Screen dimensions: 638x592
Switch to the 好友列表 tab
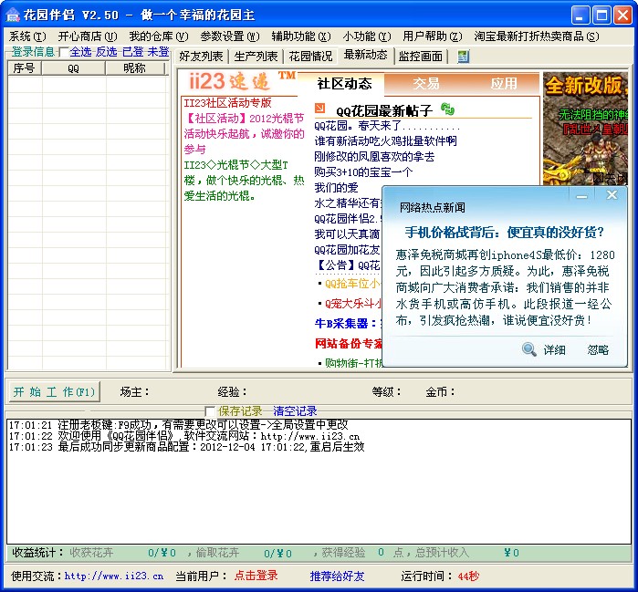[x=201, y=57]
